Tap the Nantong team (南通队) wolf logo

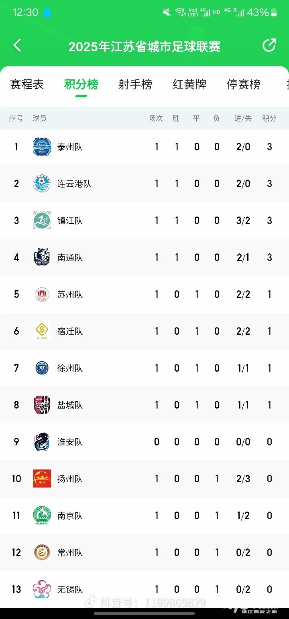[42, 257]
